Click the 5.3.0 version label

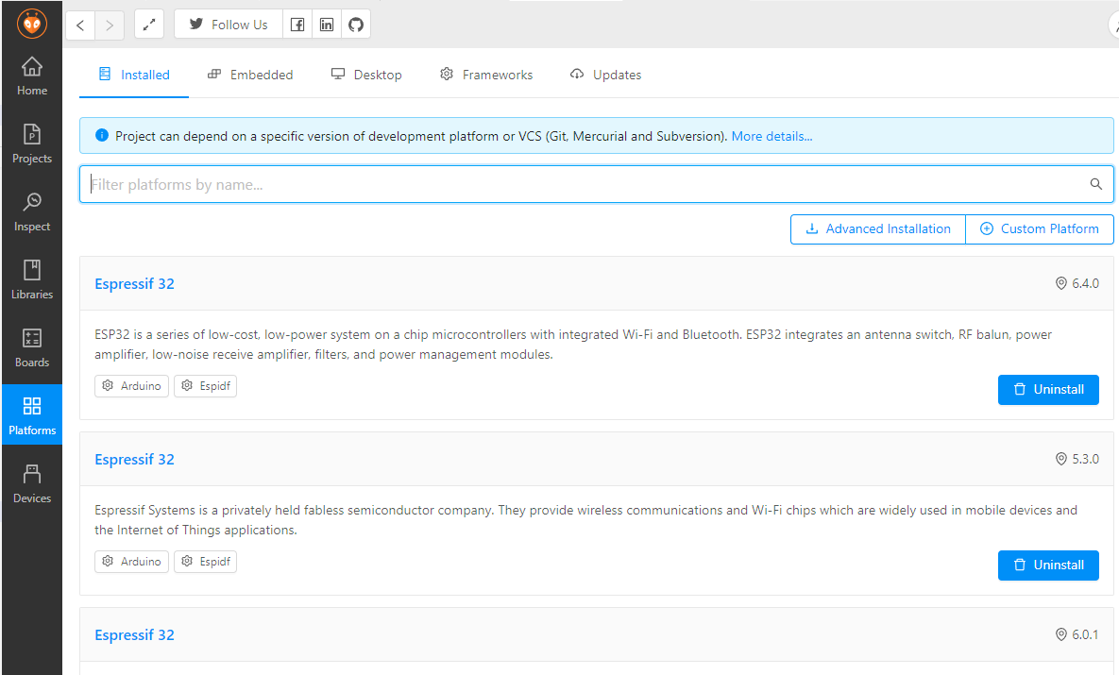[1077, 459]
